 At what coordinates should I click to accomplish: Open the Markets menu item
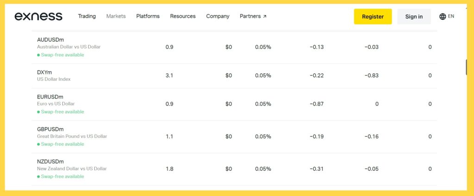(x=116, y=16)
